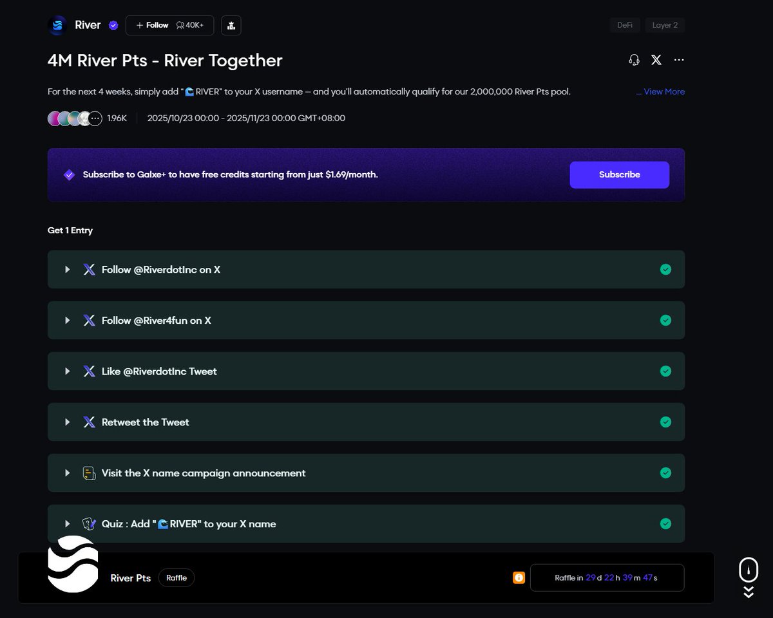This screenshot has width=773, height=618.
Task: Click completed checkmark on Visit announcement row
Action: click(665, 473)
